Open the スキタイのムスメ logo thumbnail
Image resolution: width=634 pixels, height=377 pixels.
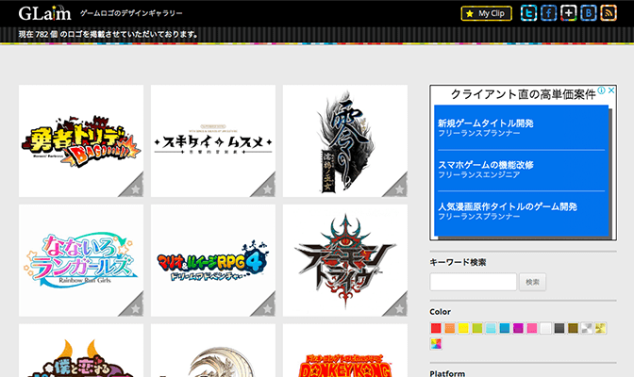pos(213,141)
